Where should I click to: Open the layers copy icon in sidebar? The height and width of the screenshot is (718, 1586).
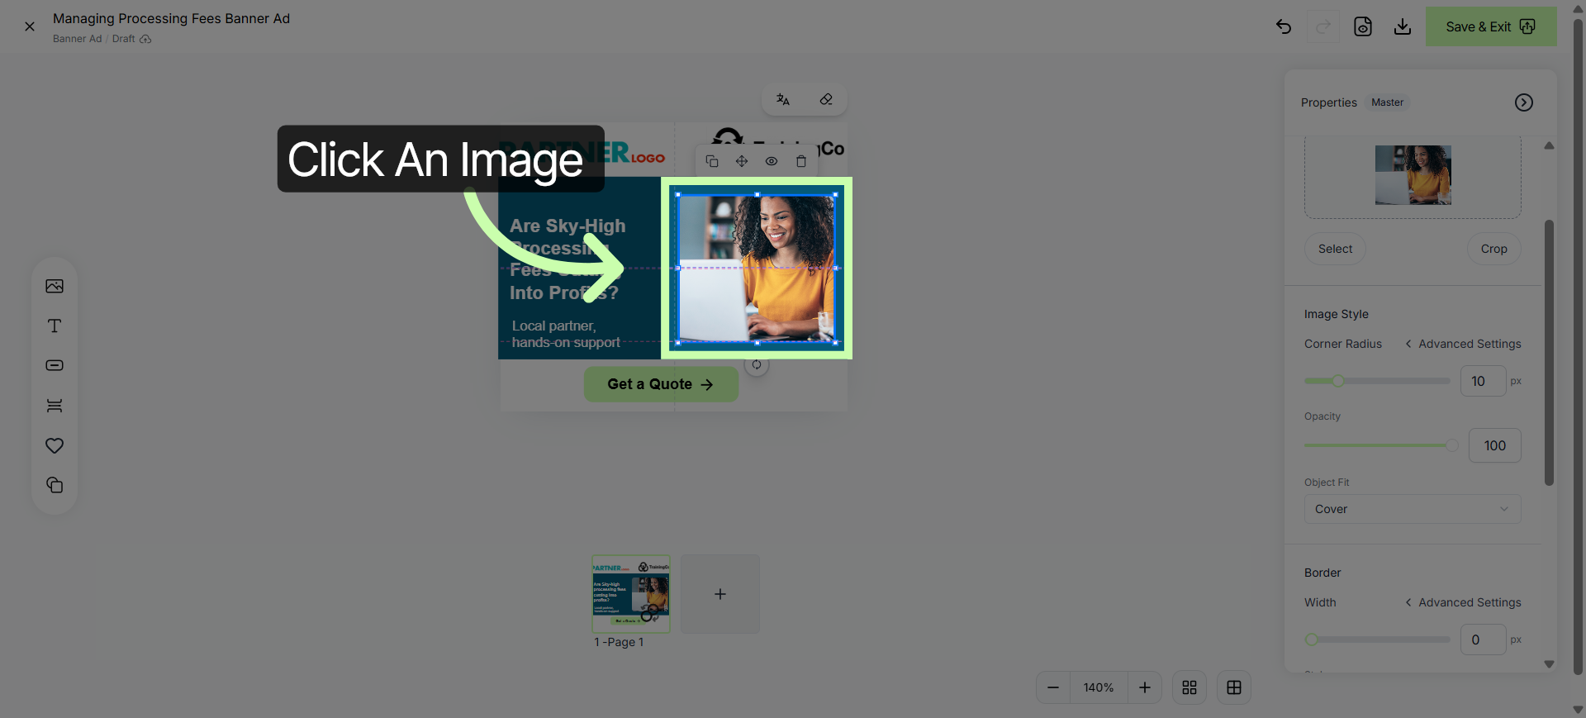pyautogui.click(x=55, y=485)
